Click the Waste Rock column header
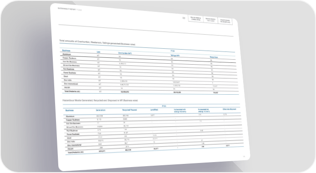The height and width of the screenshot is (173, 316). coord(214,57)
